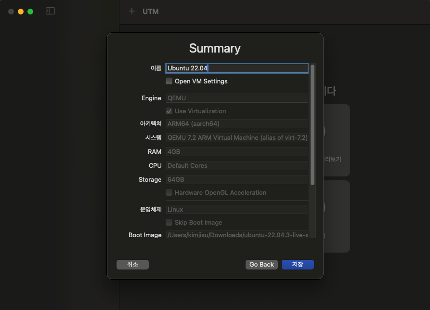This screenshot has width=430, height=310.
Task: Toggle the Skip Boot Image checkbox
Action: pyautogui.click(x=169, y=222)
